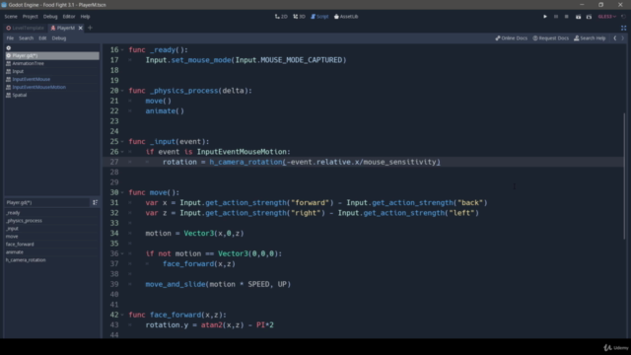This screenshot has height=355, width=631.
Task: Pause the running scene
Action: click(x=556, y=17)
